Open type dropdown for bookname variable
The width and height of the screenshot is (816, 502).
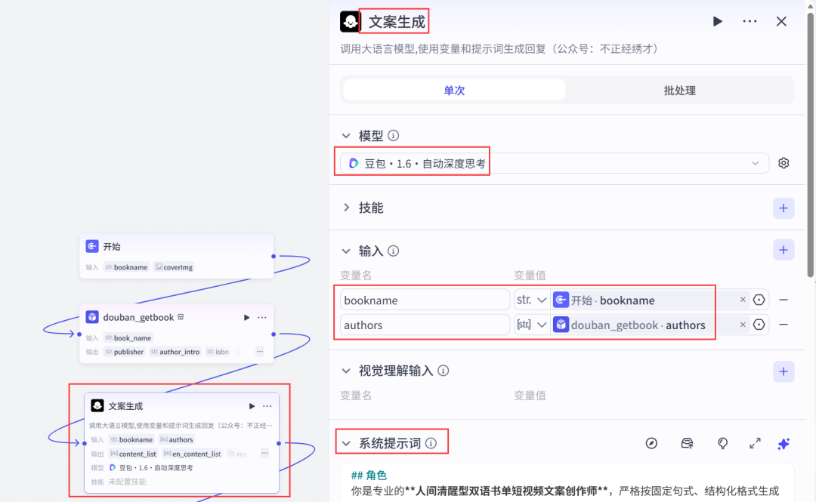[x=532, y=300]
